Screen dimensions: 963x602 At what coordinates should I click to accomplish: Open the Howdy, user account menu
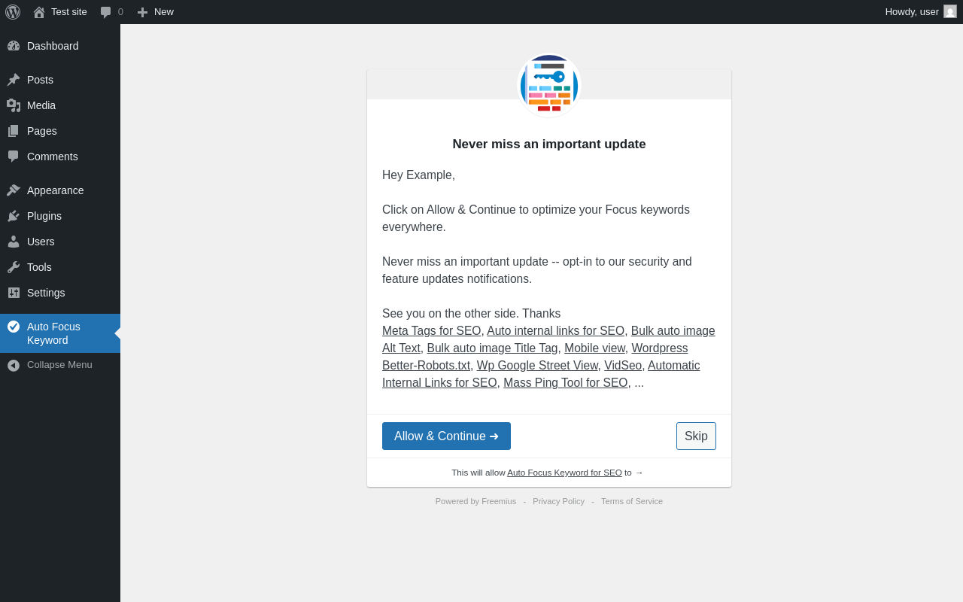921,12
